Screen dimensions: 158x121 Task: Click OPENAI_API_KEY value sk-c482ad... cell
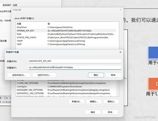point(69,31)
